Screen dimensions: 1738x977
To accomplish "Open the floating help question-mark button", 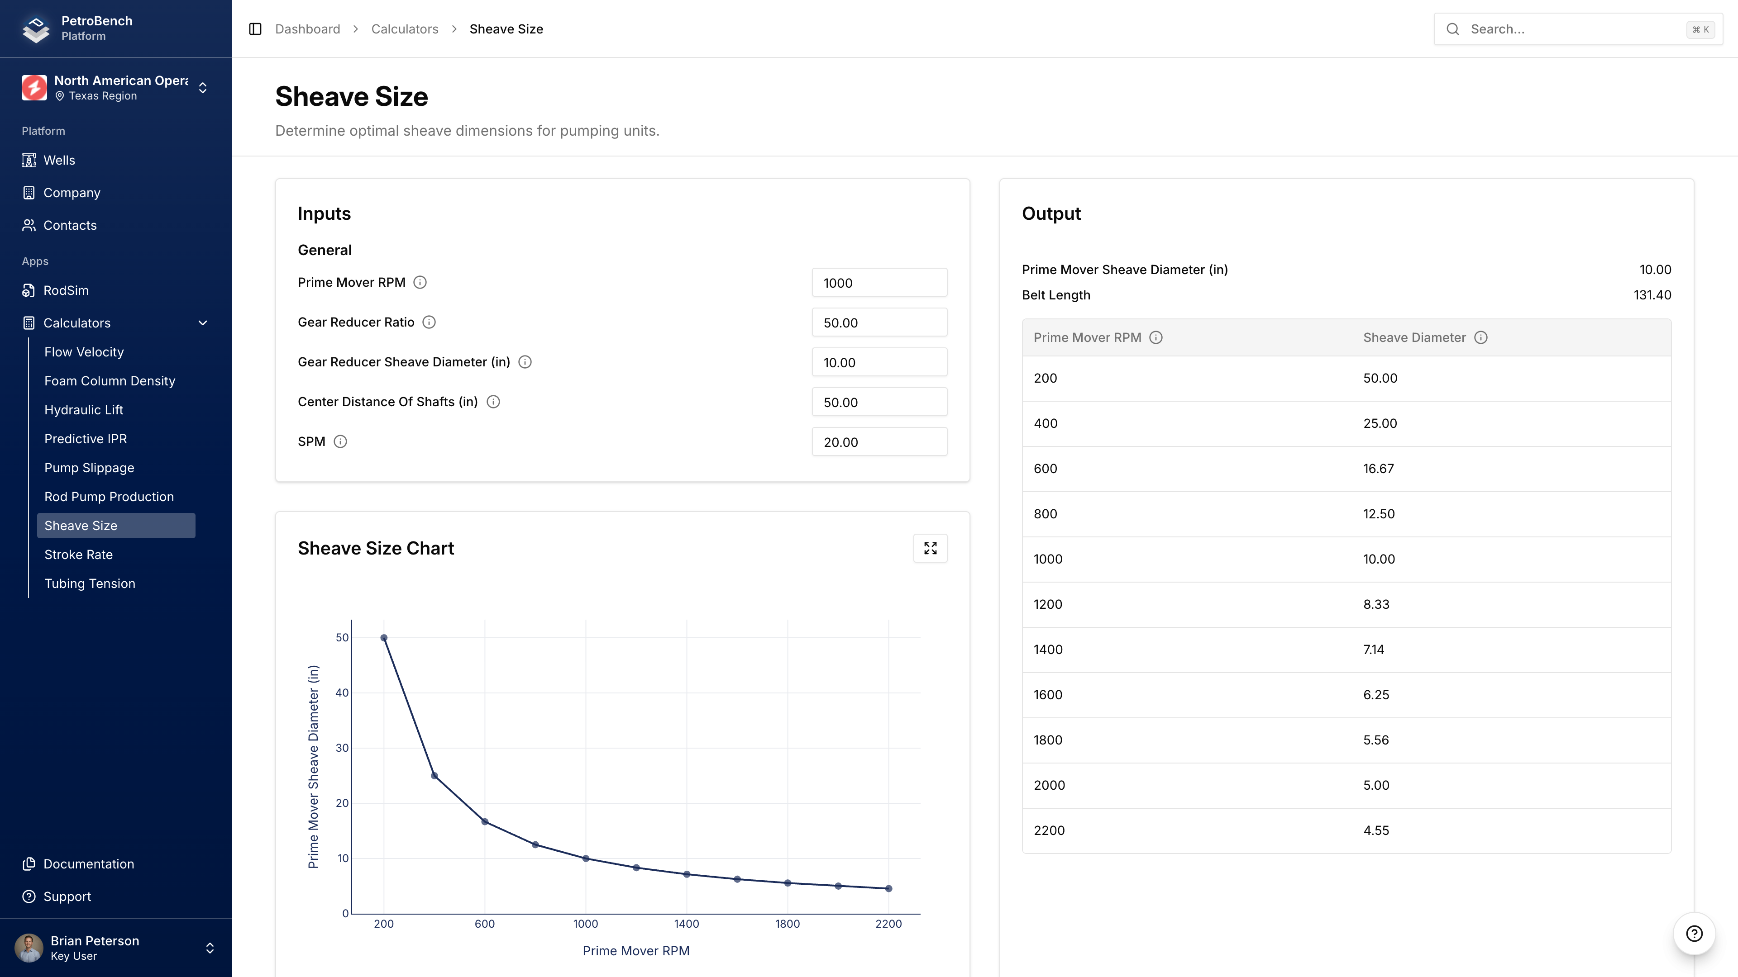I will [x=1694, y=933].
